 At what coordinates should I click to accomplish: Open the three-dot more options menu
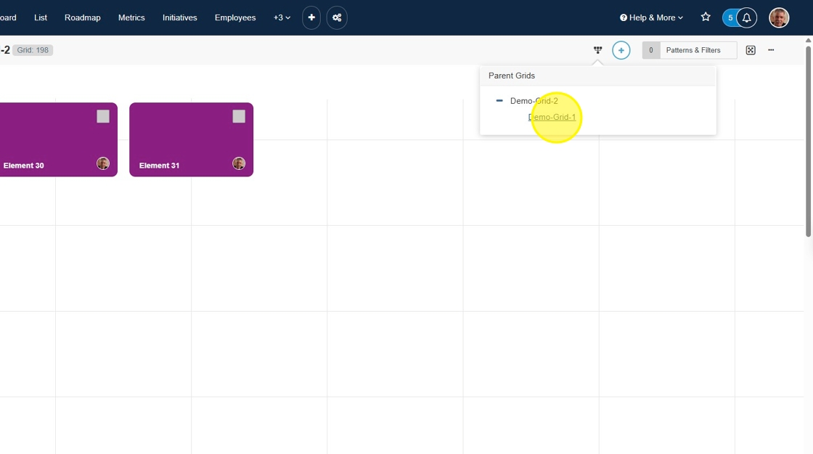click(x=771, y=50)
